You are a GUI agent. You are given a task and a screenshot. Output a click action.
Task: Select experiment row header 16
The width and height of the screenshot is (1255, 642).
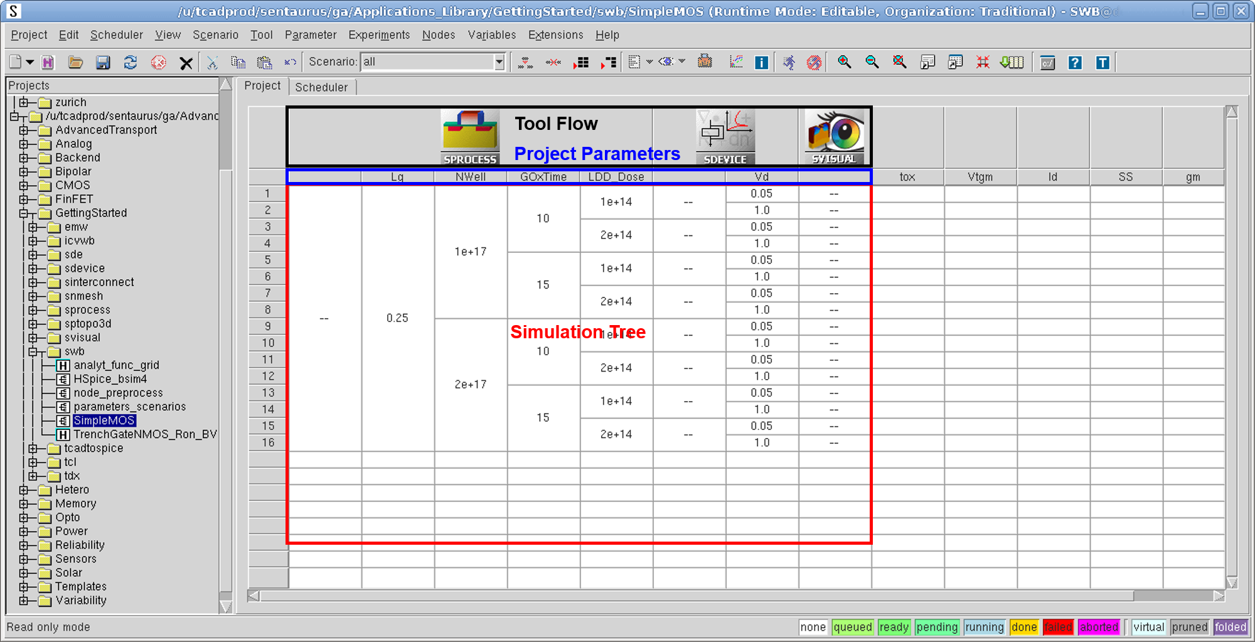pos(268,443)
